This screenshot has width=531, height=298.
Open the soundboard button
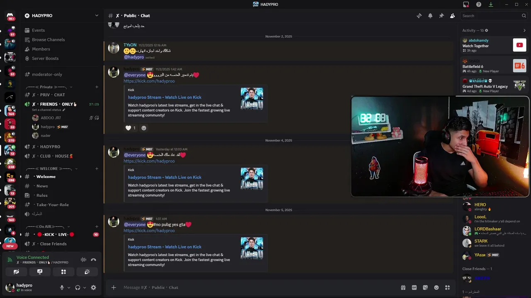pyautogui.click(x=87, y=272)
